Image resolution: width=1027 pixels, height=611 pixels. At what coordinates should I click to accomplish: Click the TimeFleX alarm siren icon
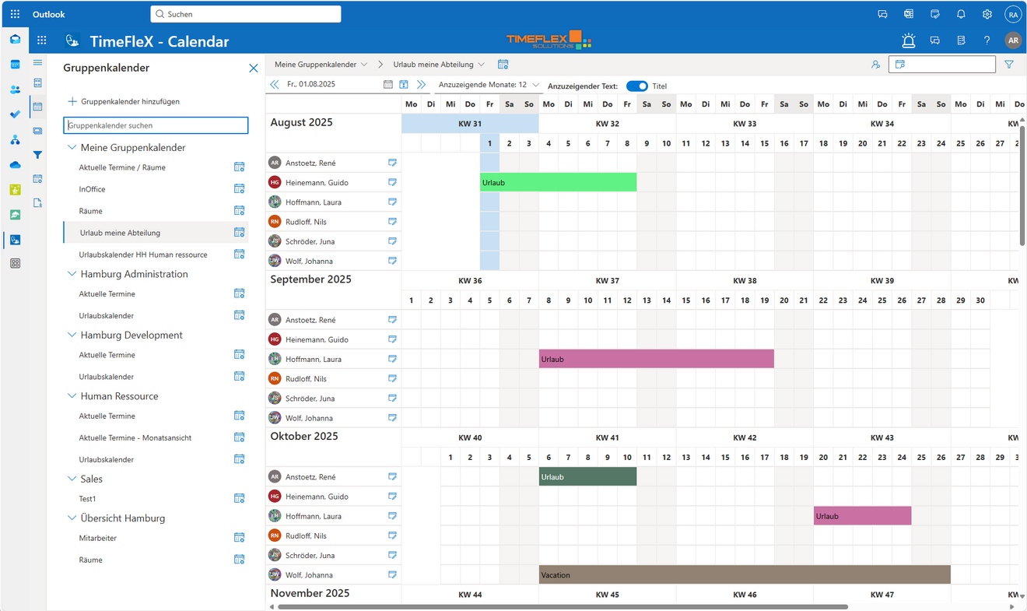pos(908,40)
